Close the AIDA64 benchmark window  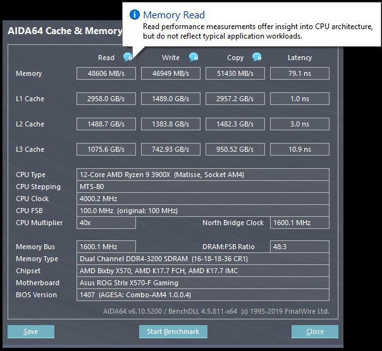pyautogui.click(x=315, y=331)
